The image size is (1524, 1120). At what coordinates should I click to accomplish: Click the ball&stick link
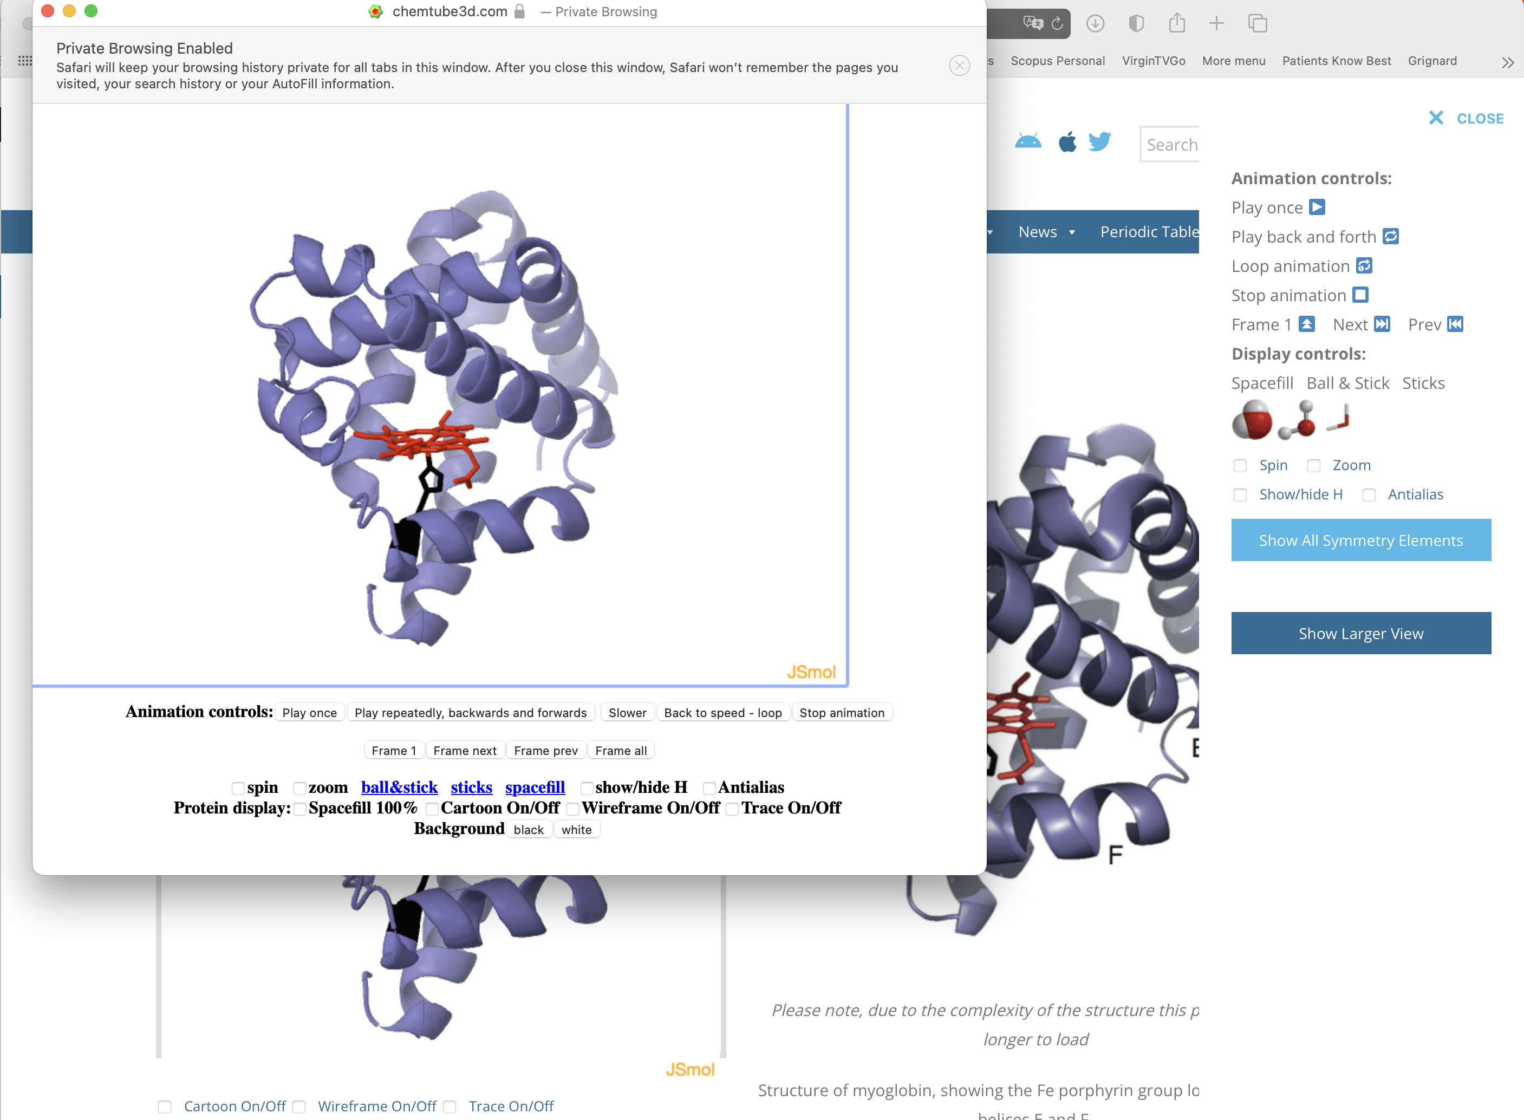point(399,787)
